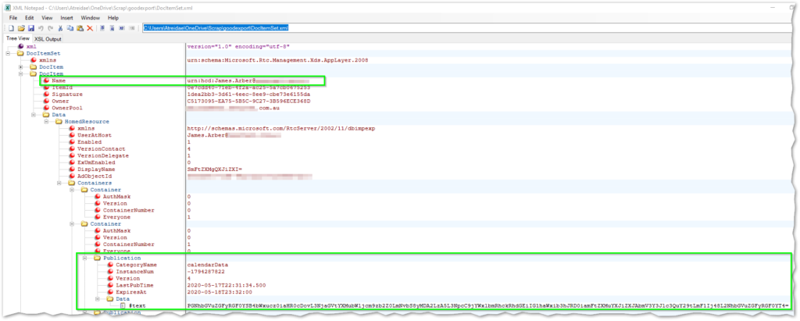Click the value calendarData

tap(208, 265)
